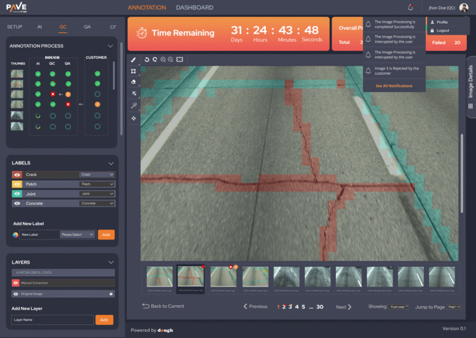Image resolution: width=476 pixels, height=338 pixels.
Task: Open the notifications bell icon
Action: (410, 7)
